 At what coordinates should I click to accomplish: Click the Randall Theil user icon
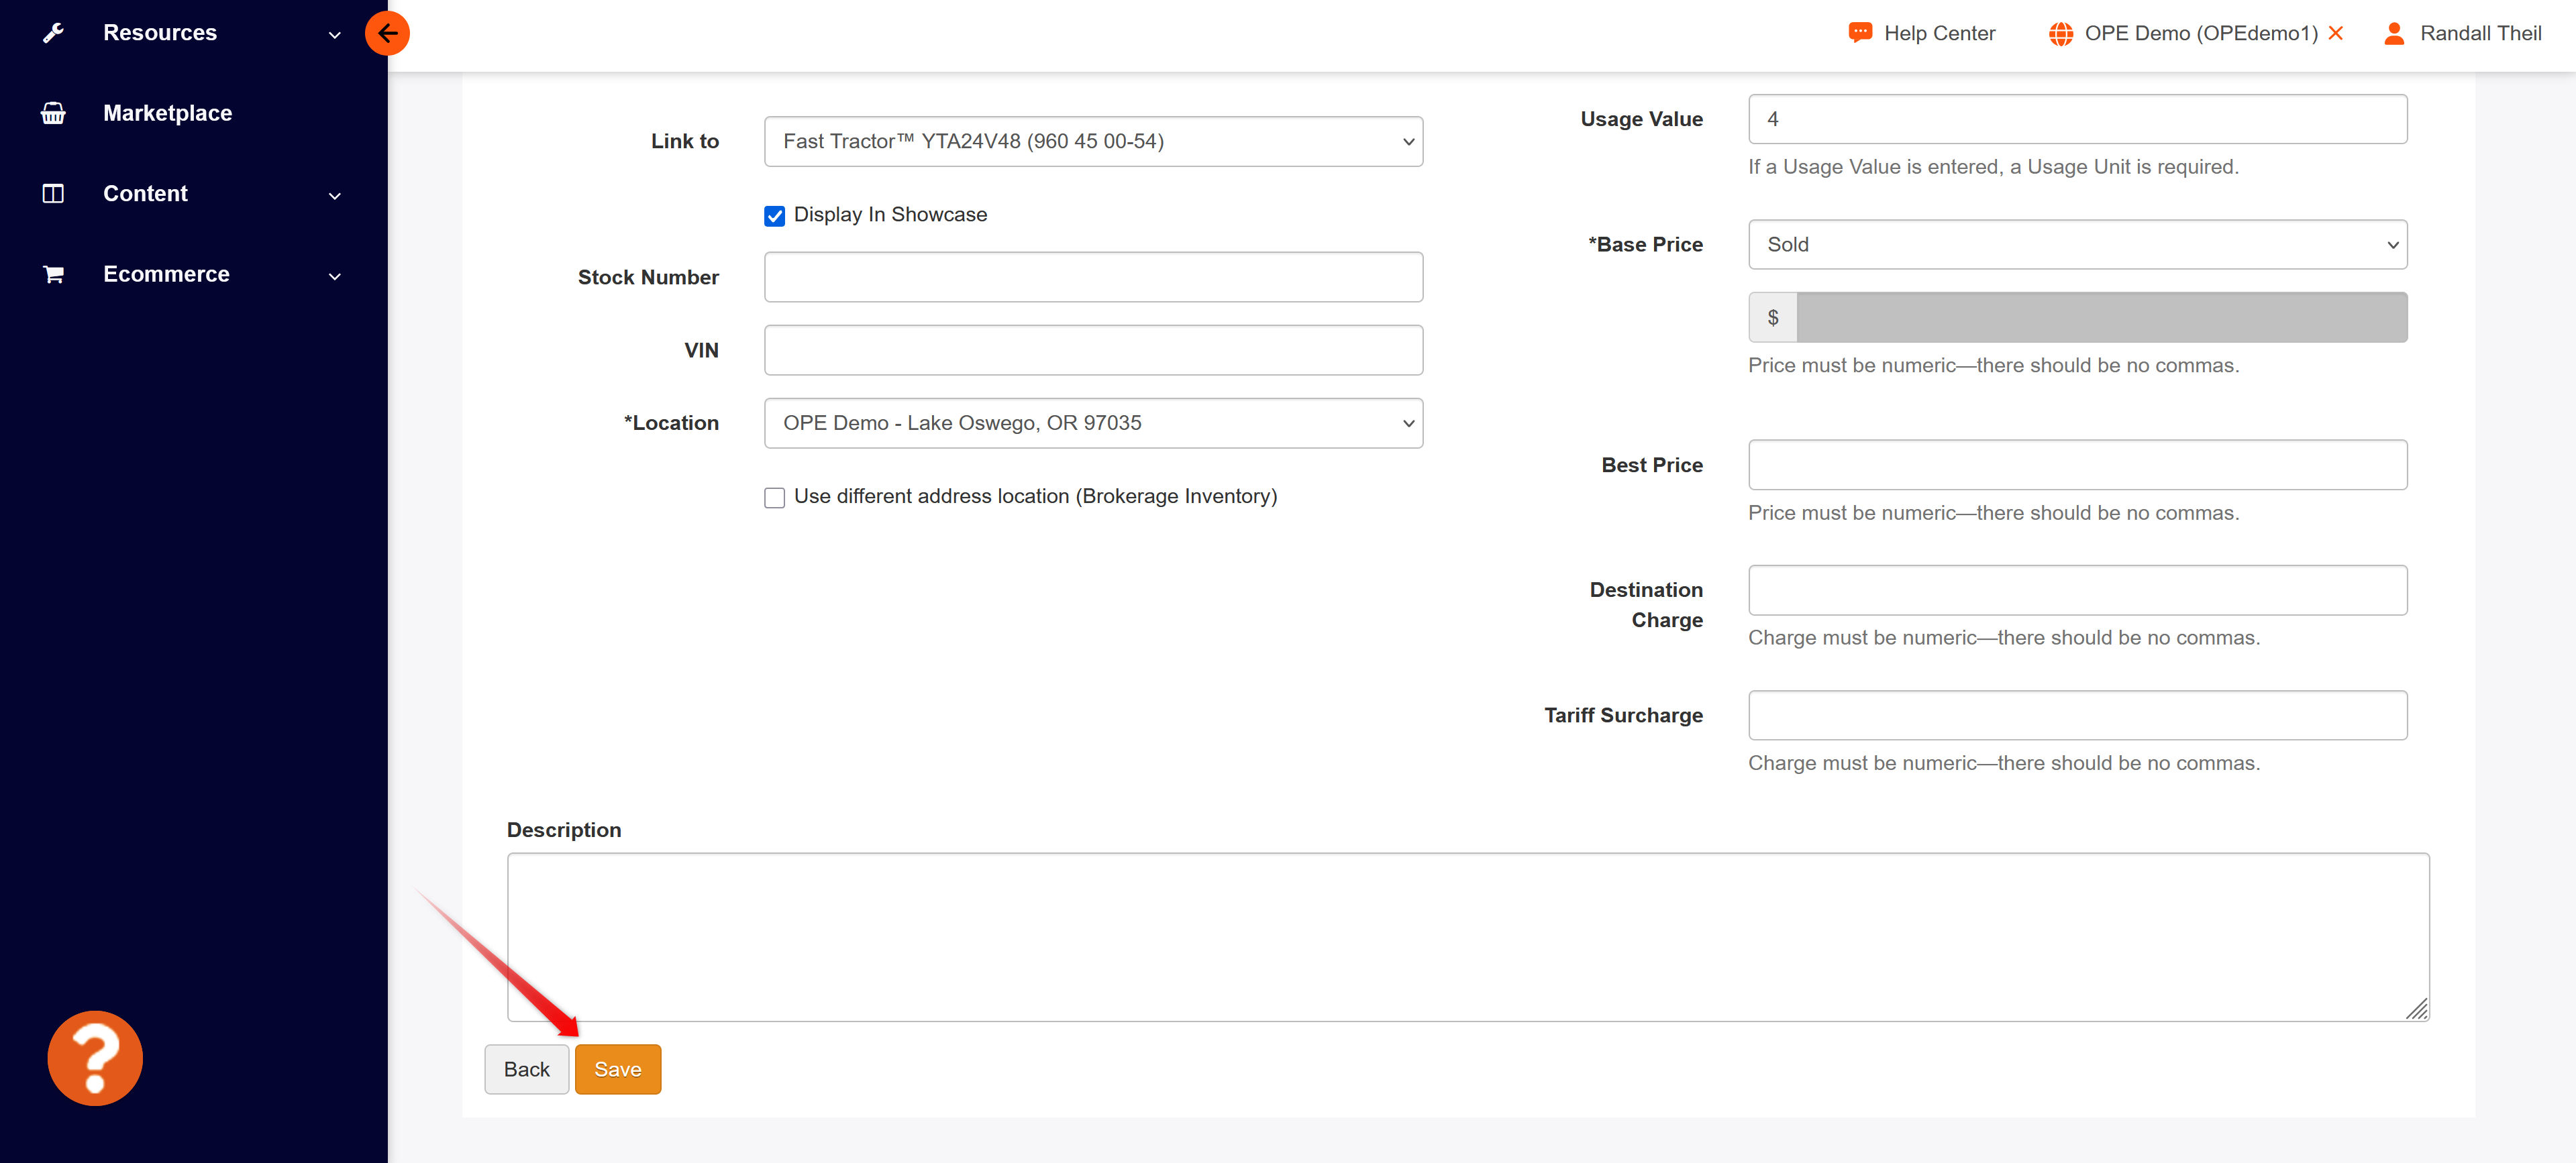tap(2394, 33)
